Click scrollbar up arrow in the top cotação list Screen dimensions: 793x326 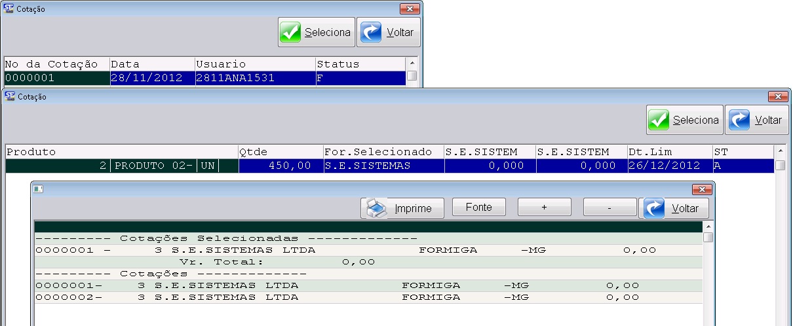pos(412,63)
